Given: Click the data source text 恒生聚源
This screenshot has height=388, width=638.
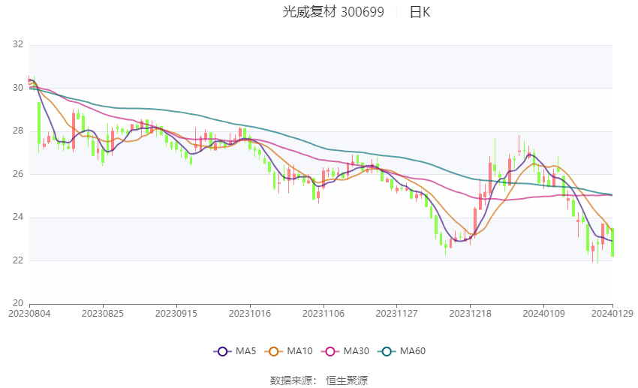Looking at the screenshot, I should pyautogui.click(x=347, y=380).
